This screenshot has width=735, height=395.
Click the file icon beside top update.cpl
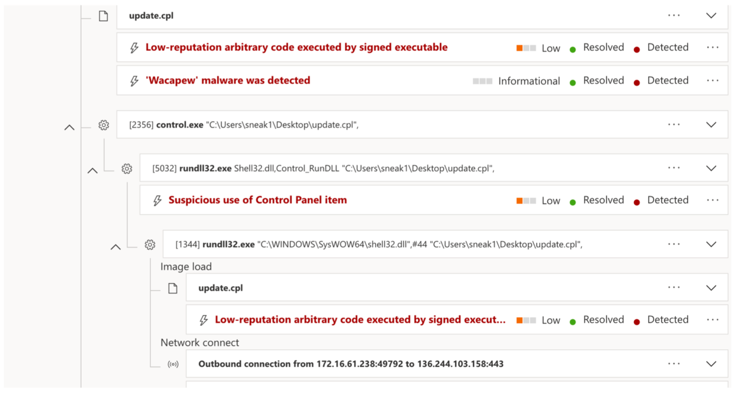click(103, 16)
